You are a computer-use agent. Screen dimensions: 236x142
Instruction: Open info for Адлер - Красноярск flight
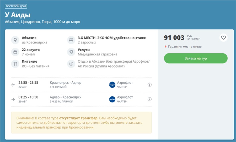pyautogui.click(x=150, y=99)
